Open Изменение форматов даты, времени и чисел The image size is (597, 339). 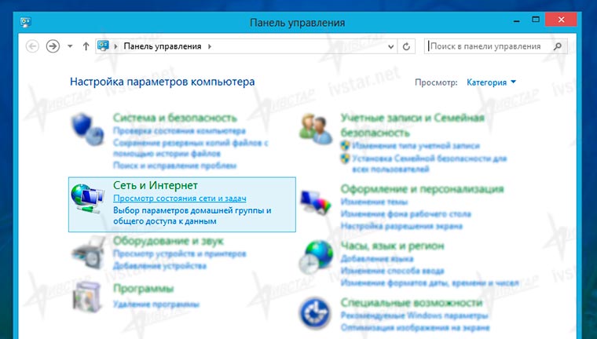(430, 283)
